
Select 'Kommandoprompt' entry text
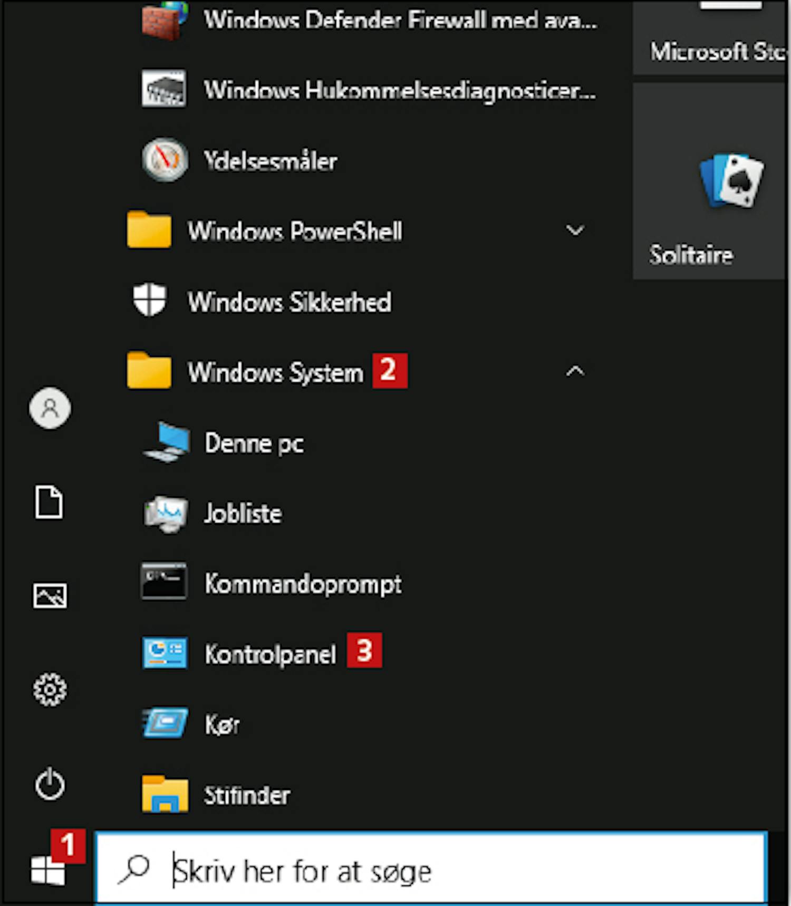click(303, 584)
